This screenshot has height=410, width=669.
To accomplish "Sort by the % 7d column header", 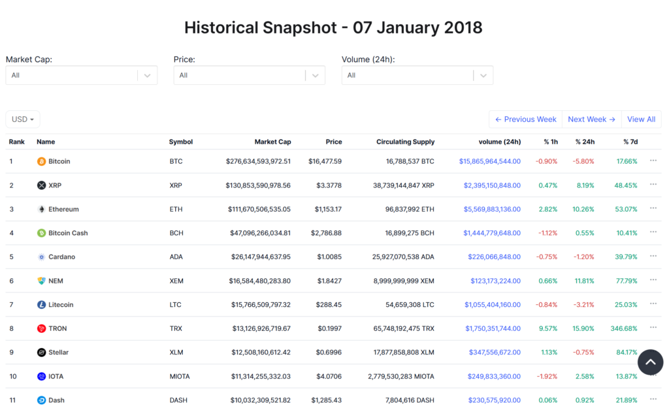I will tap(630, 142).
